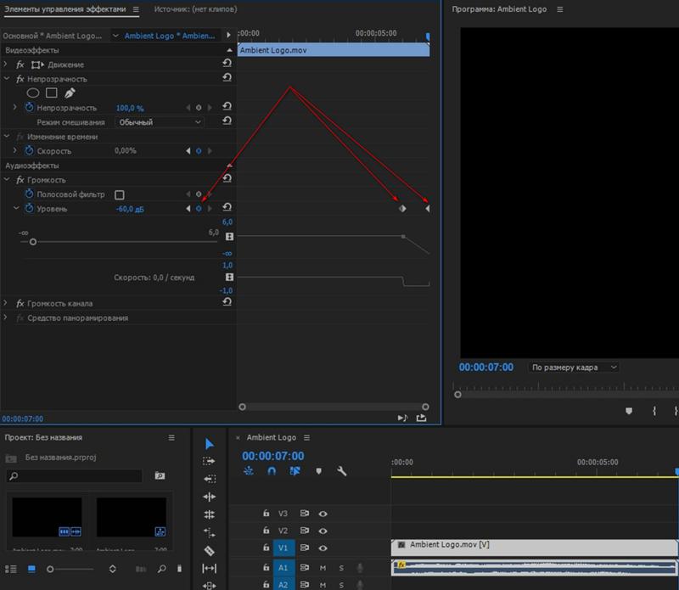Open the По размеру кадра zoom dropdown
The image size is (679, 590).
(x=574, y=368)
